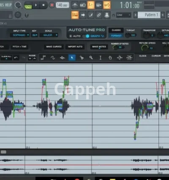The height and width of the screenshot is (180, 169).
Task: Click the plus button next to Pattern 1
Action: pyautogui.click(x=163, y=15)
